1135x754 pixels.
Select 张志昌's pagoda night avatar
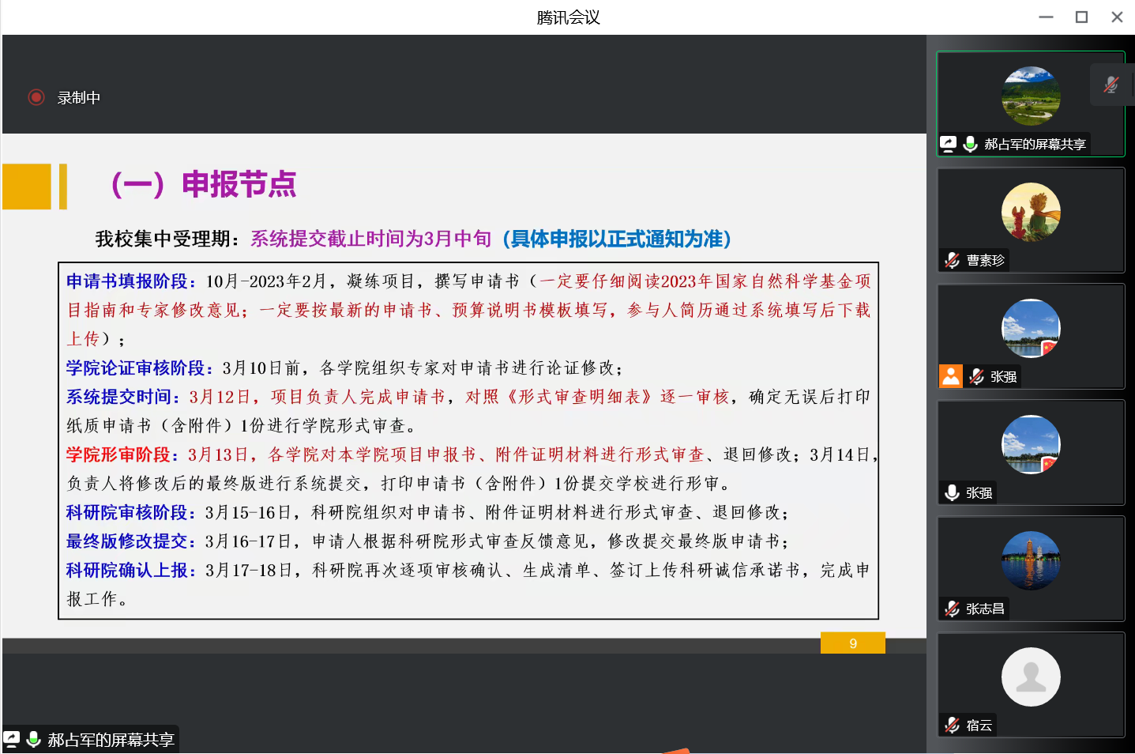tap(1030, 560)
